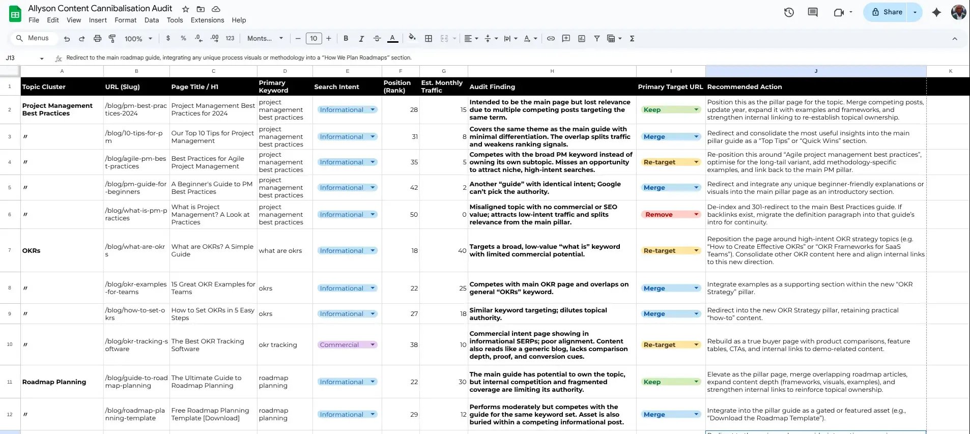Open the Borders tool
The height and width of the screenshot is (434, 970).
pyautogui.click(x=429, y=39)
